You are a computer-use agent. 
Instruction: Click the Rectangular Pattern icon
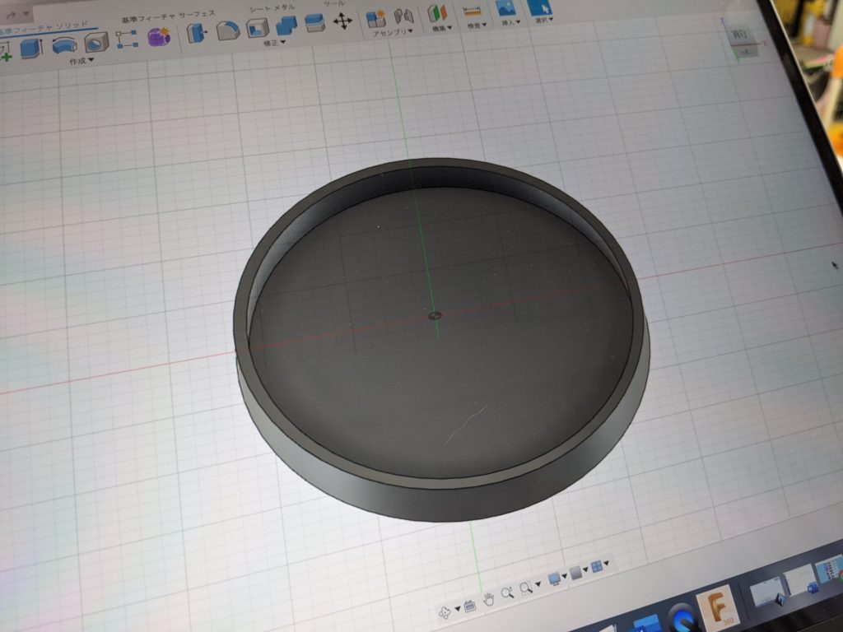[127, 39]
